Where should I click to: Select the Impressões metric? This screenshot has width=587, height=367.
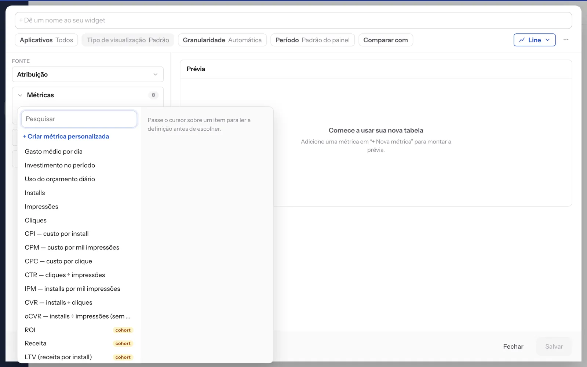coord(79,207)
